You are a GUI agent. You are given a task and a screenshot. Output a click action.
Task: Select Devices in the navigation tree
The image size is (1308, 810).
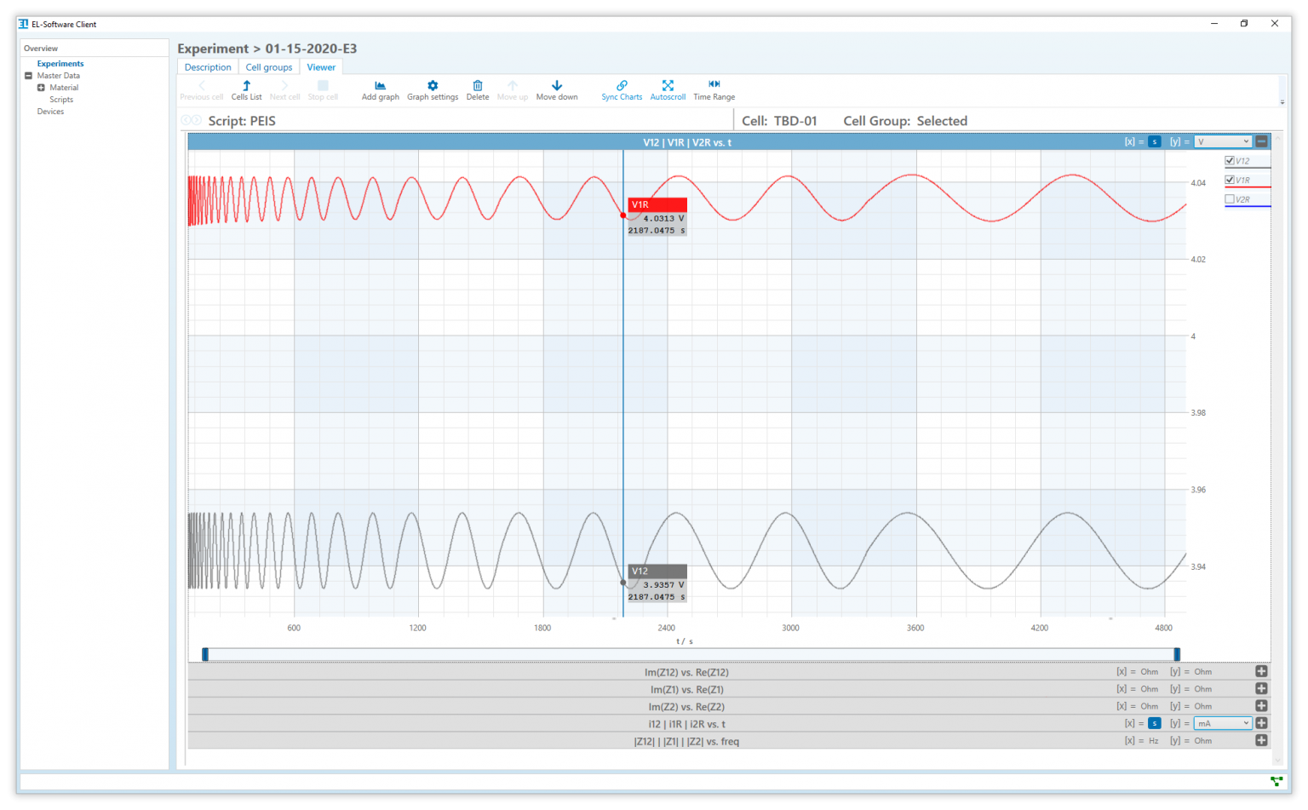[50, 112]
